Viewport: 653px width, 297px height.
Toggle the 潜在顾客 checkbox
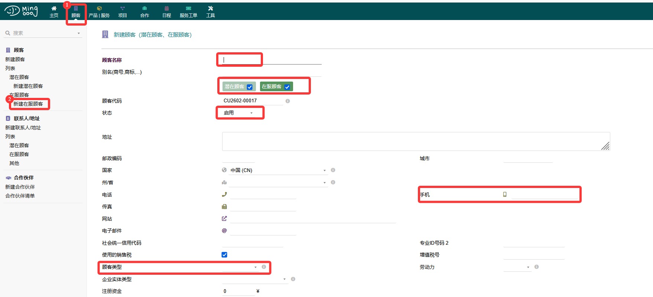click(250, 87)
